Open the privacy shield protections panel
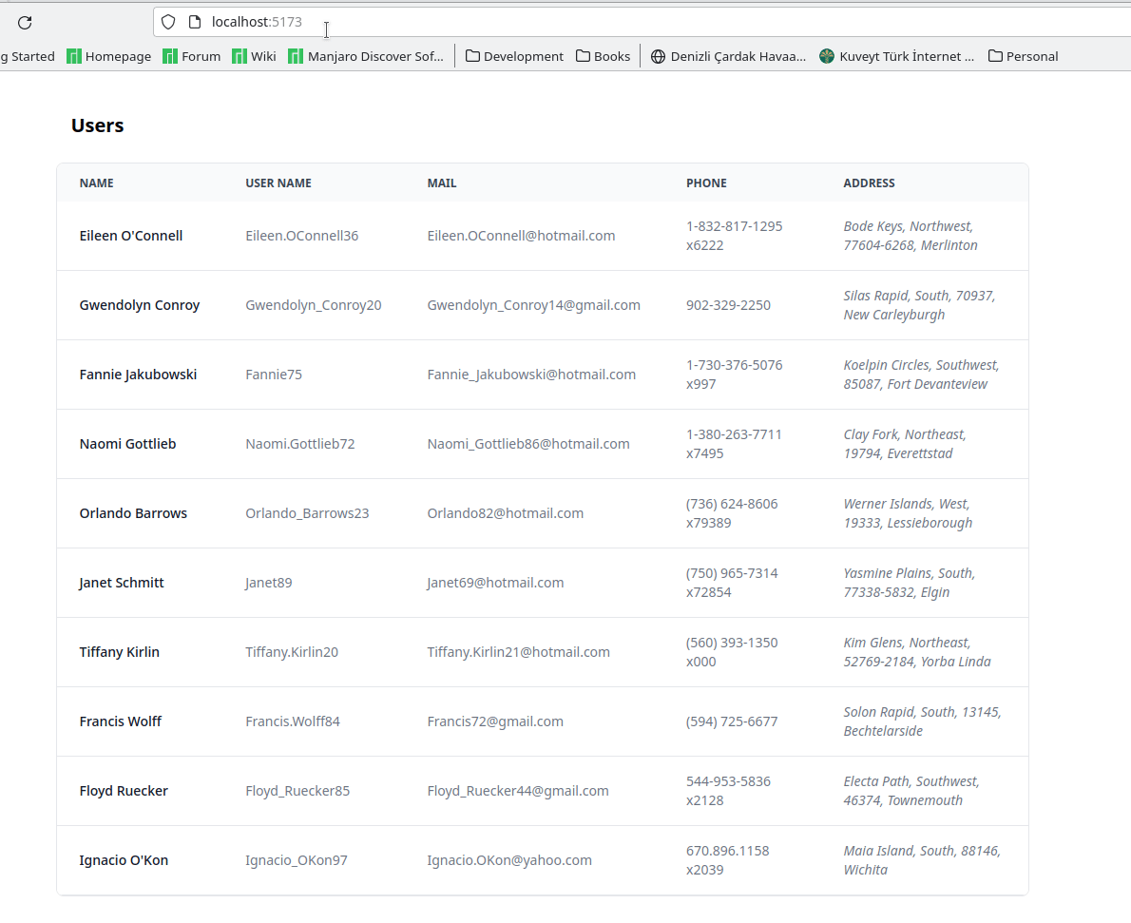 click(x=167, y=21)
